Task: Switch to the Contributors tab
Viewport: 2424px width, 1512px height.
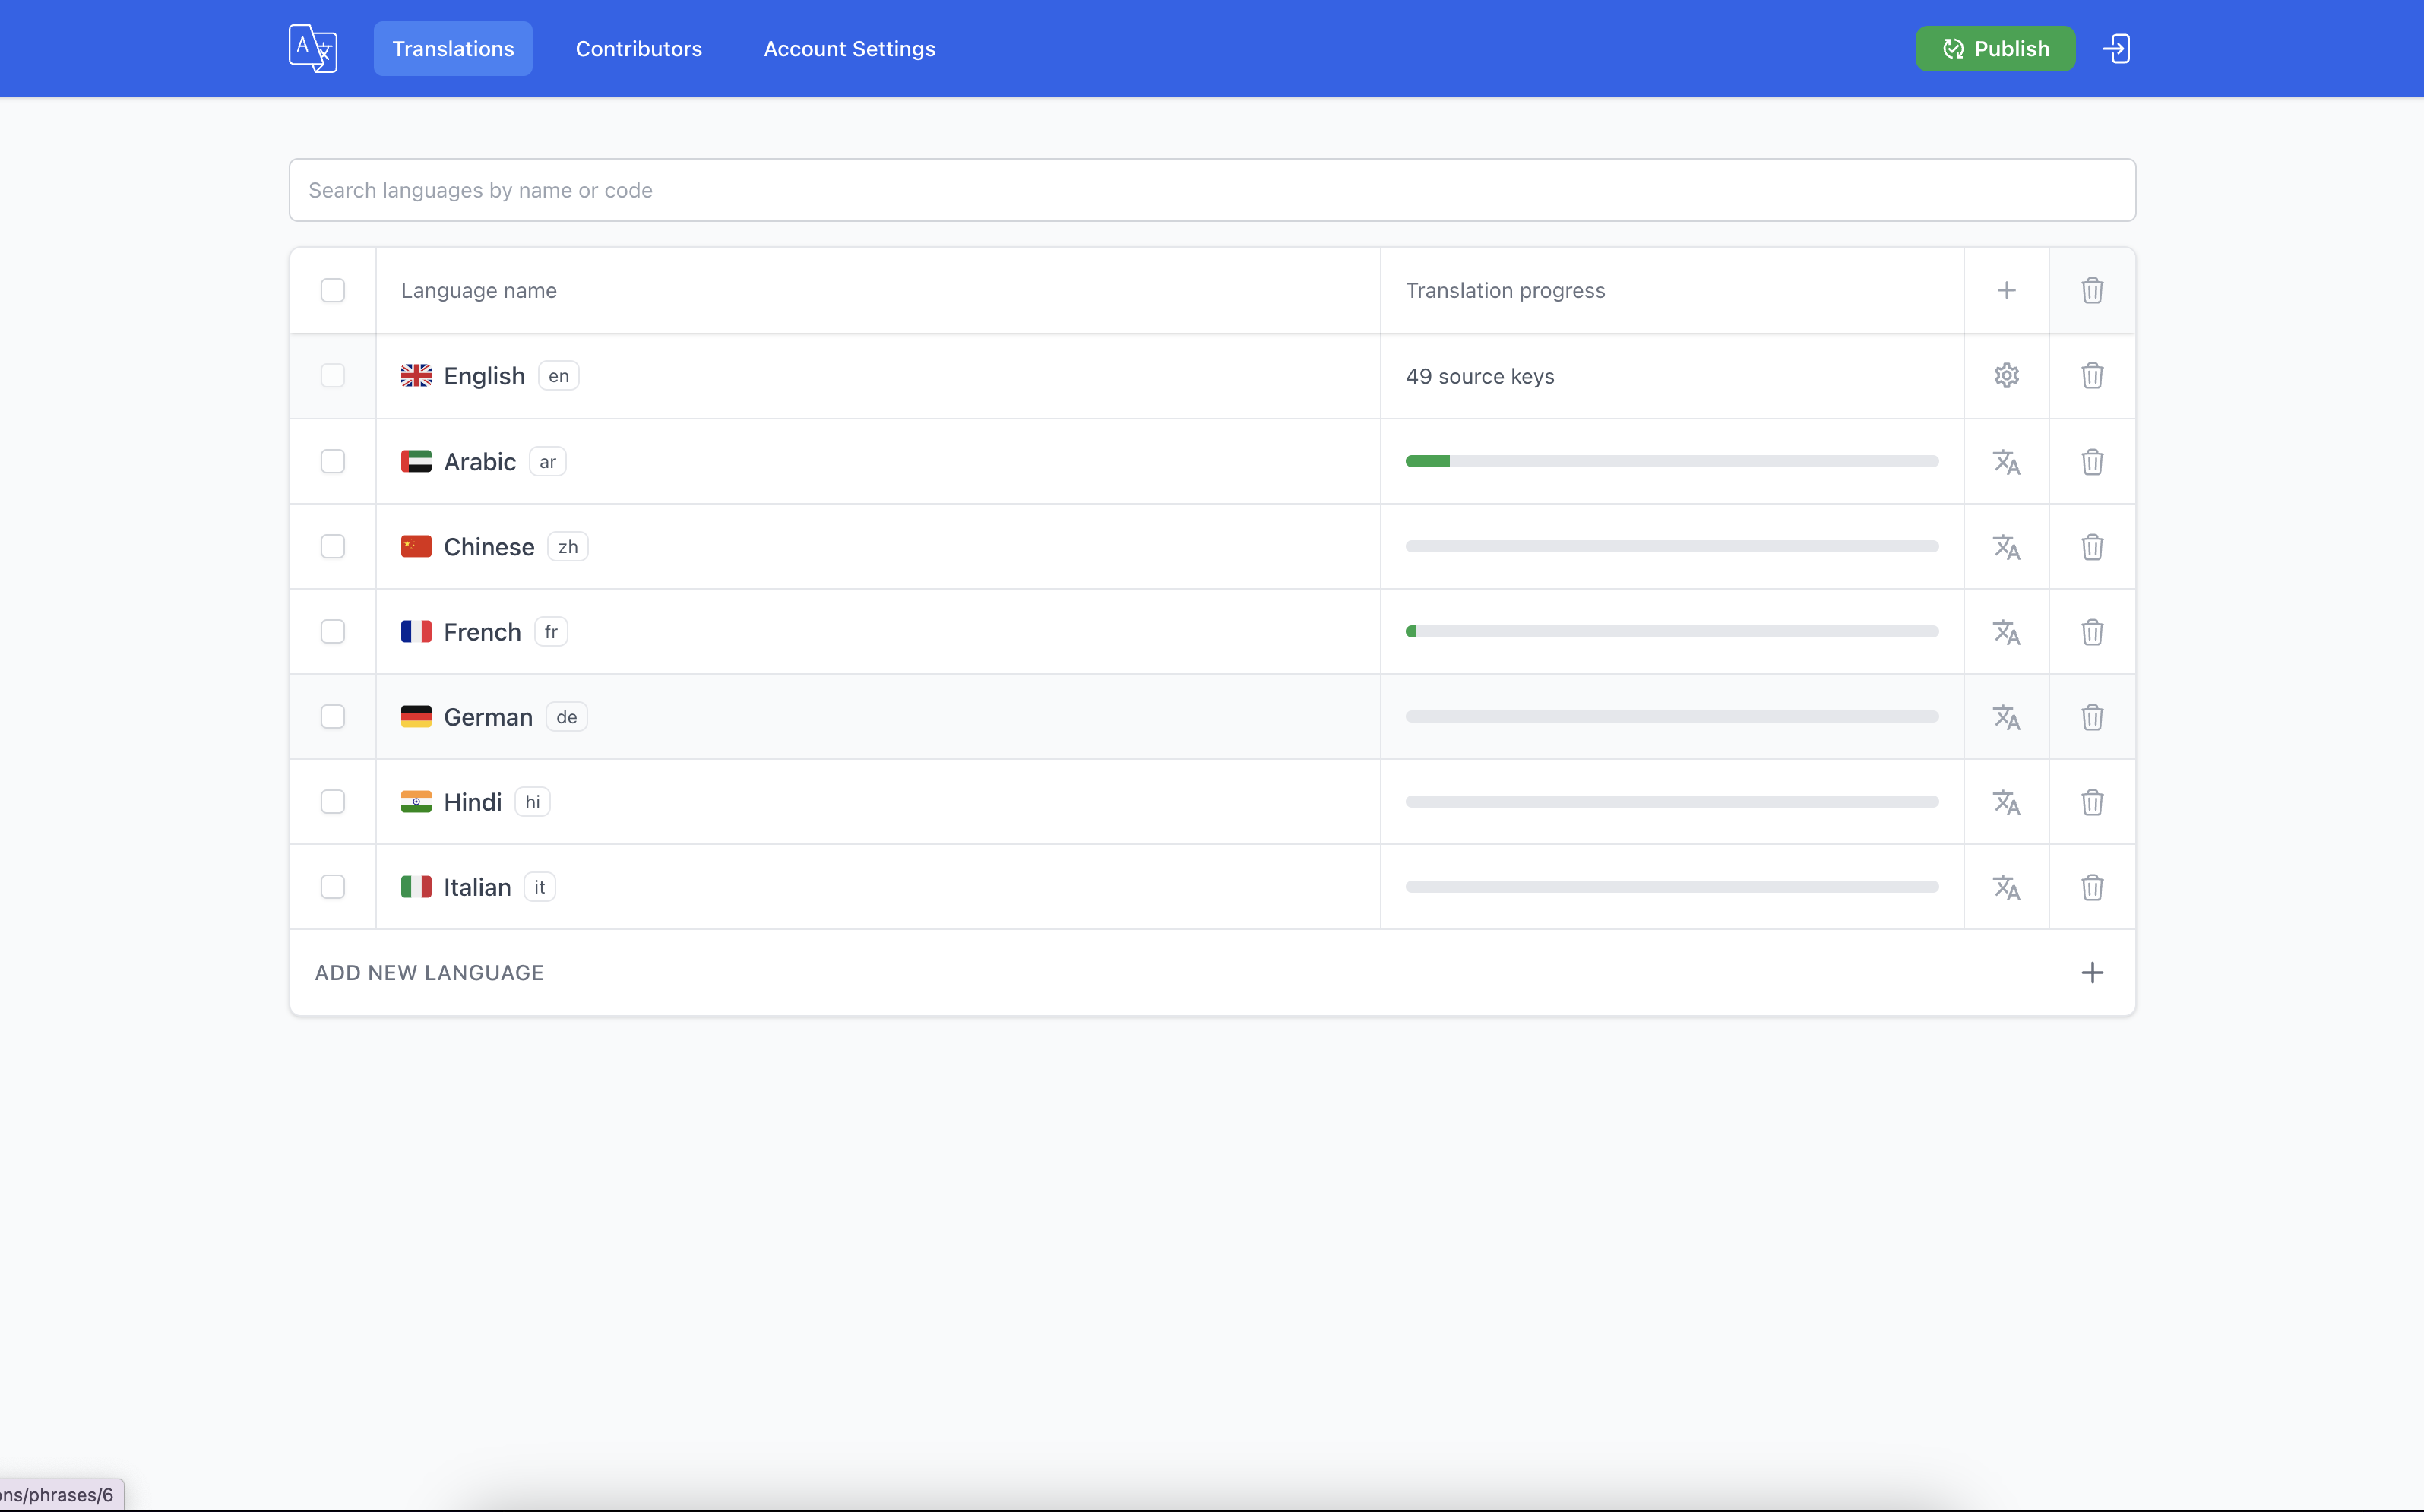Action: [638, 49]
